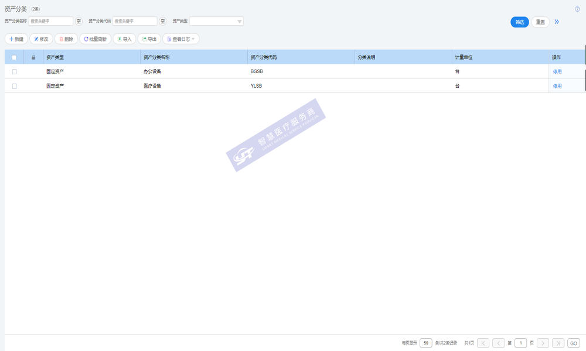The width and height of the screenshot is (586, 351).
Task: Click the help question mark icon
Action: pyautogui.click(x=577, y=9)
